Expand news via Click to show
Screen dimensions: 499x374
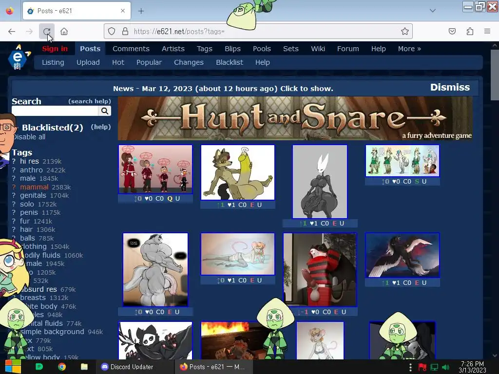[307, 89]
